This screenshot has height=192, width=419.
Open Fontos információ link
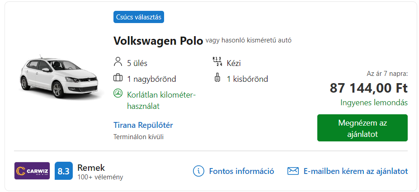pyautogui.click(x=241, y=171)
